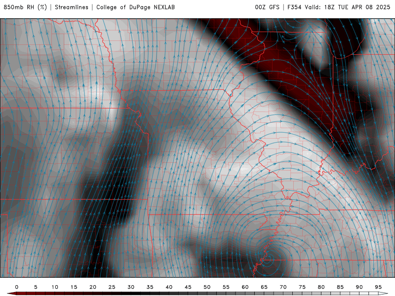This screenshot has height=296, width=395.
Task: Click the colorbar label '65'
Action: [264, 287]
